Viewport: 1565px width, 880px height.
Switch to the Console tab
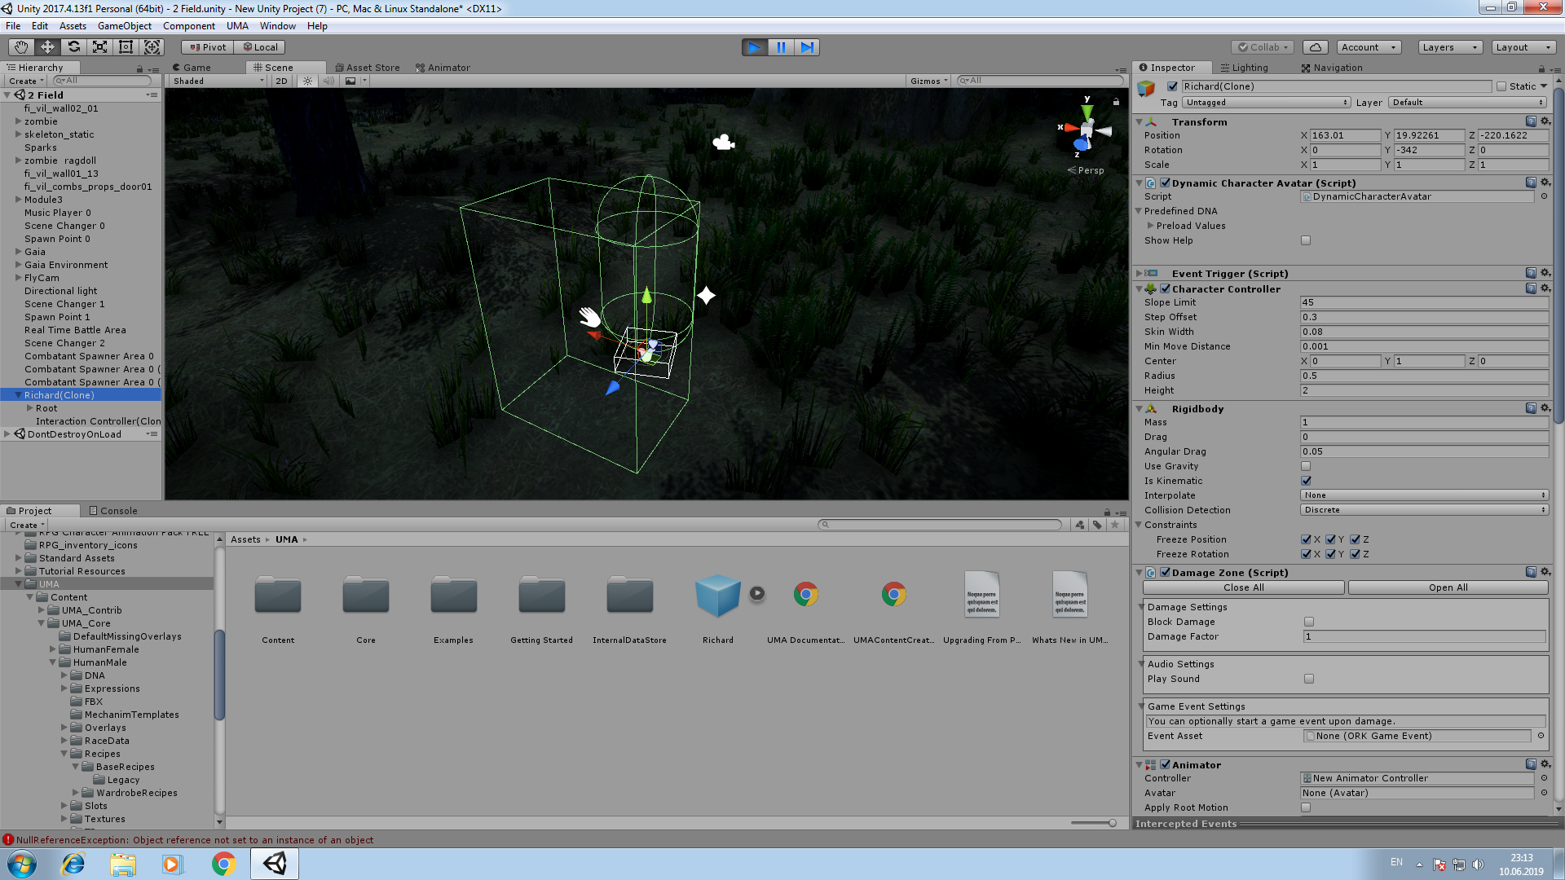click(113, 511)
